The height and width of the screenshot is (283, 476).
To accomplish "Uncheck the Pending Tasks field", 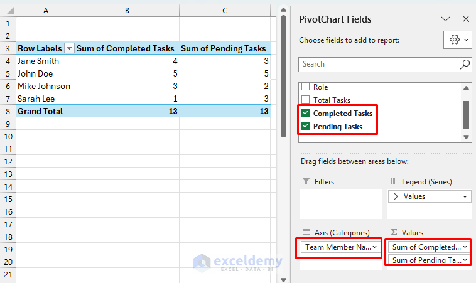I will [306, 127].
